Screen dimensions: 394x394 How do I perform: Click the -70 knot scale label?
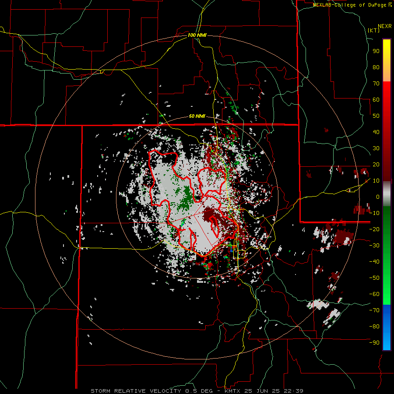click(374, 310)
